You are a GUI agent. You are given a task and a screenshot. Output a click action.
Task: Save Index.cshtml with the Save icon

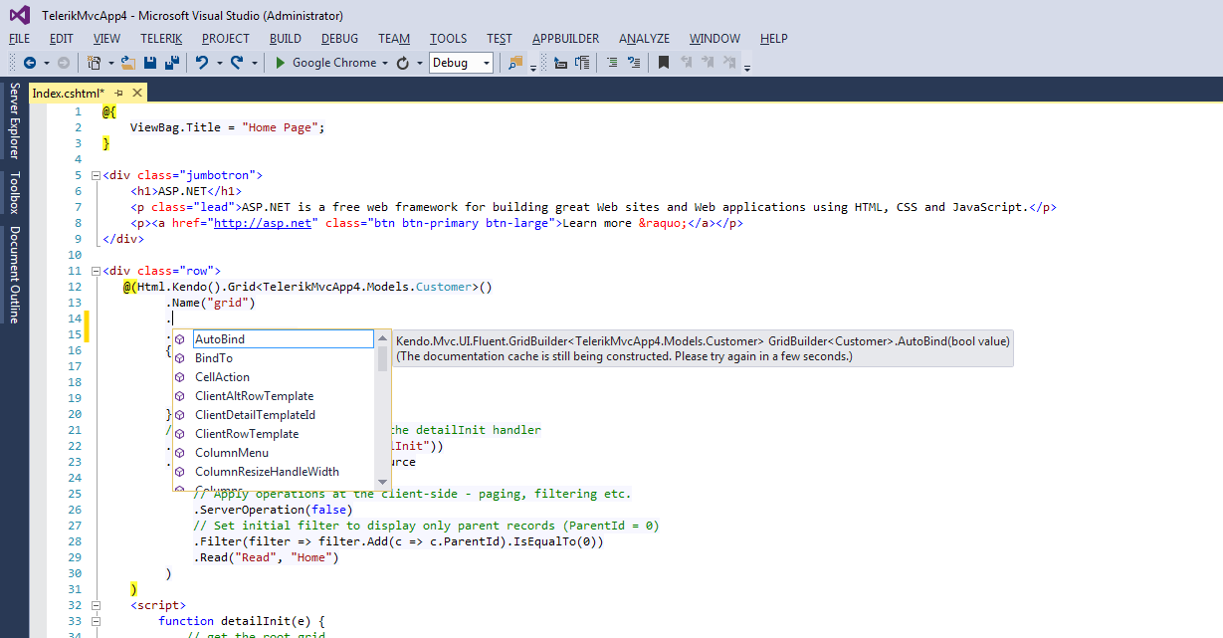click(150, 63)
